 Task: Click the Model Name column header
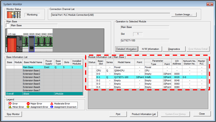[124, 62]
